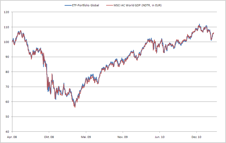Click the Dez. 10 x-axis label
The width and height of the screenshot is (226, 143).
tap(196, 137)
